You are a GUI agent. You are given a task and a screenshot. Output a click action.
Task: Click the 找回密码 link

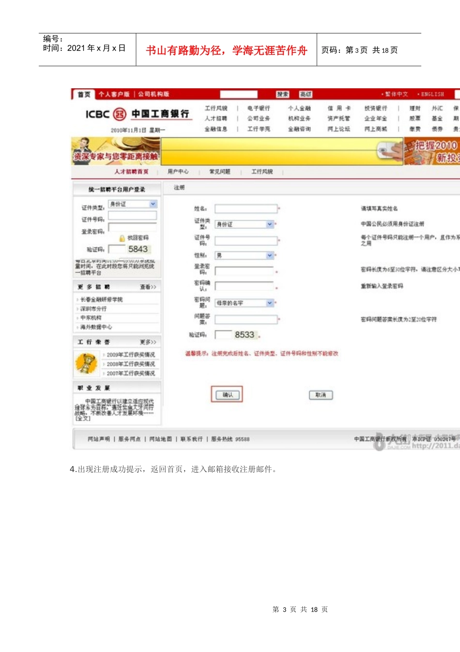pyautogui.click(x=138, y=238)
